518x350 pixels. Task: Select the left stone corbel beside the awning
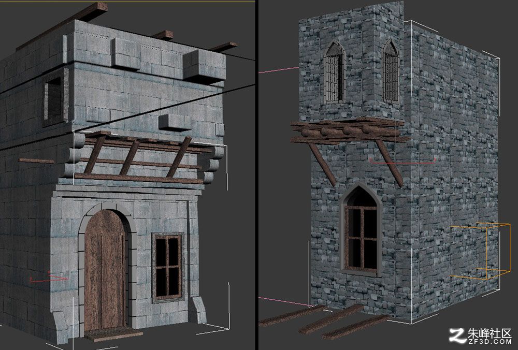pyautogui.click(x=75, y=154)
